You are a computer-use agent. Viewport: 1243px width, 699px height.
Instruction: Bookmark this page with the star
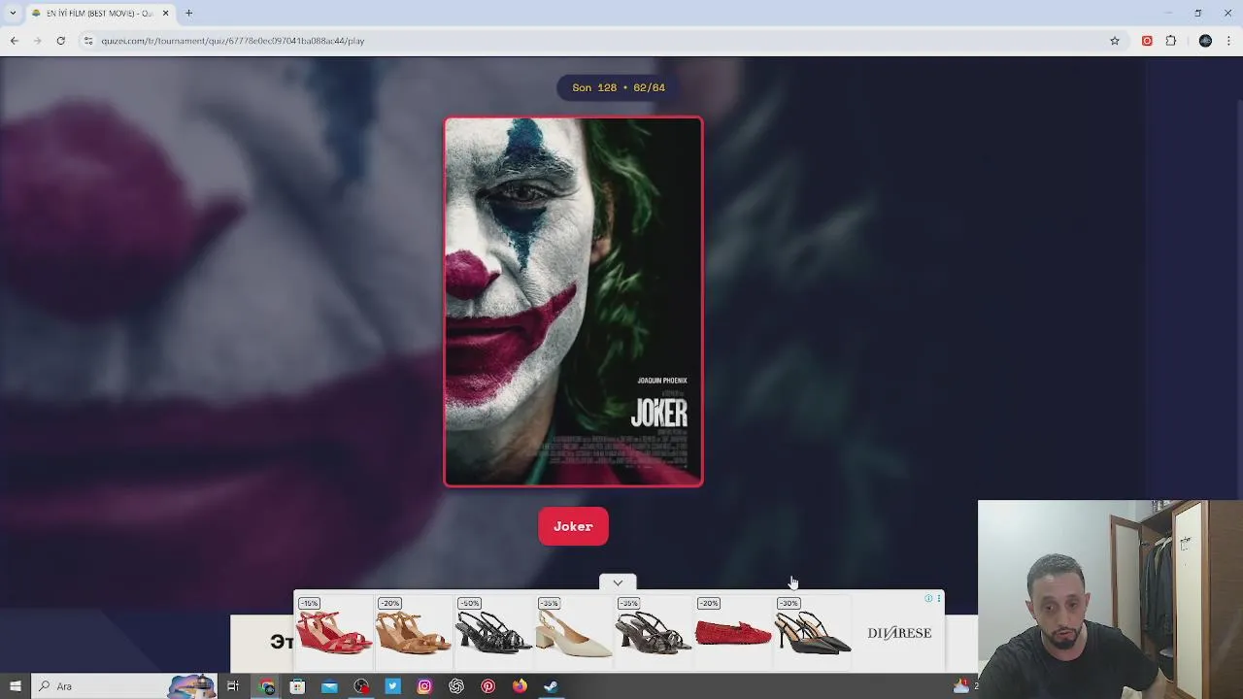tap(1115, 41)
